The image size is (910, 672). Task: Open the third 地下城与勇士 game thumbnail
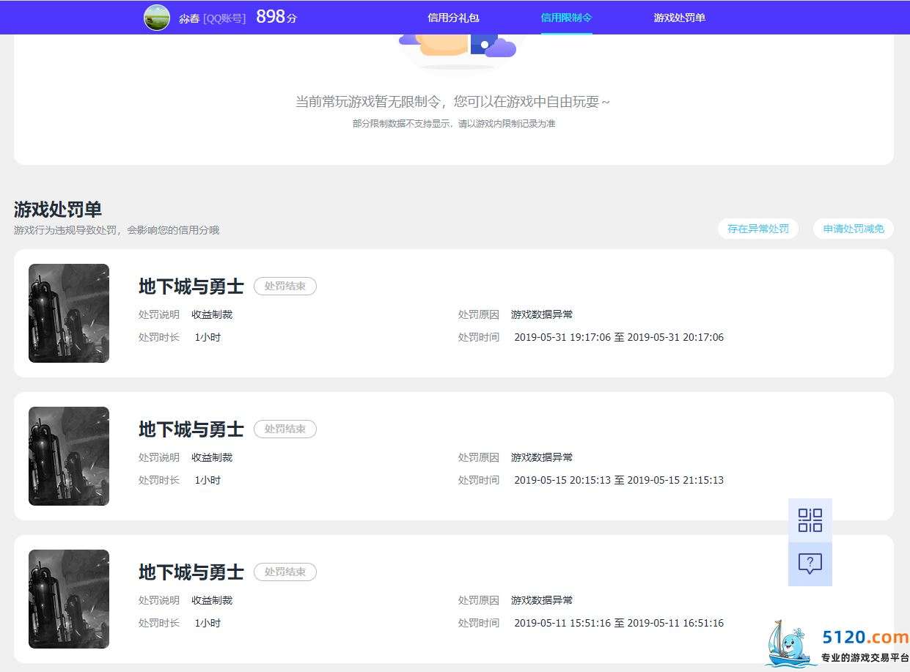tap(69, 599)
